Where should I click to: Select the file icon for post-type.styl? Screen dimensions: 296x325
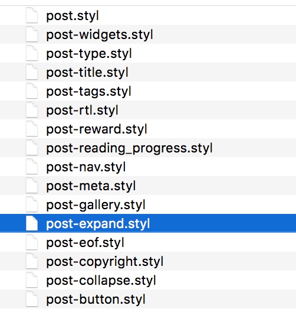point(32,53)
